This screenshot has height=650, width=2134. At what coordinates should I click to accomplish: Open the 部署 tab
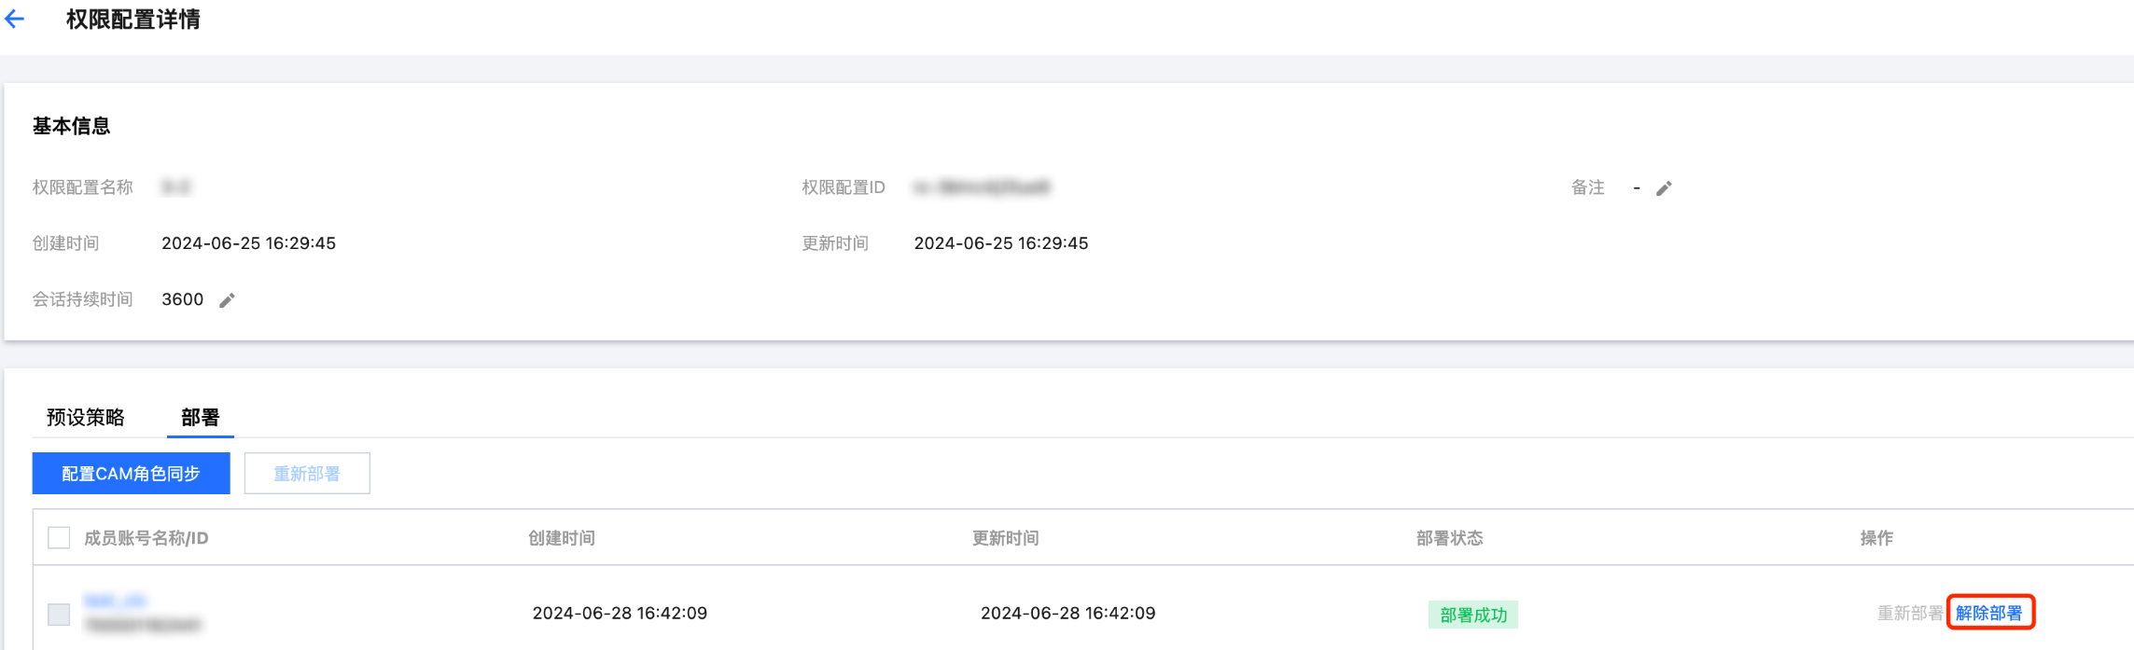click(x=200, y=417)
